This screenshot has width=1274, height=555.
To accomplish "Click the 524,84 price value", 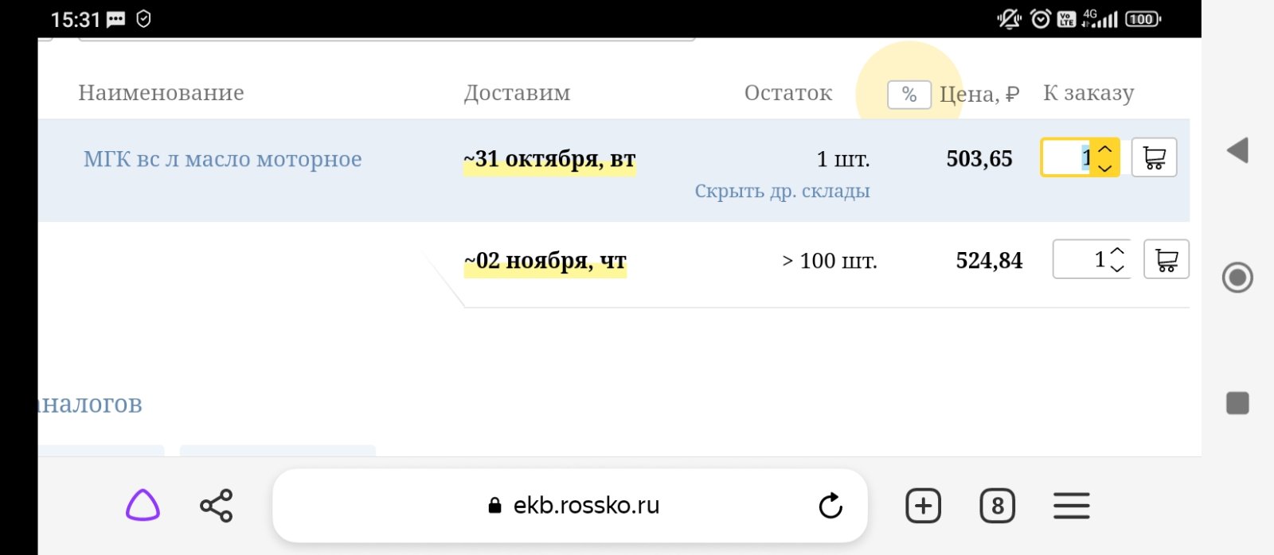I will click(x=989, y=261).
